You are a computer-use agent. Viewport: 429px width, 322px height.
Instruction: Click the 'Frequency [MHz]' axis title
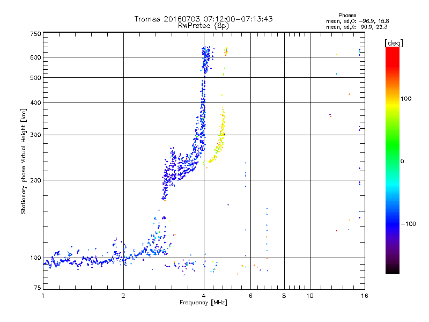pyautogui.click(x=203, y=303)
